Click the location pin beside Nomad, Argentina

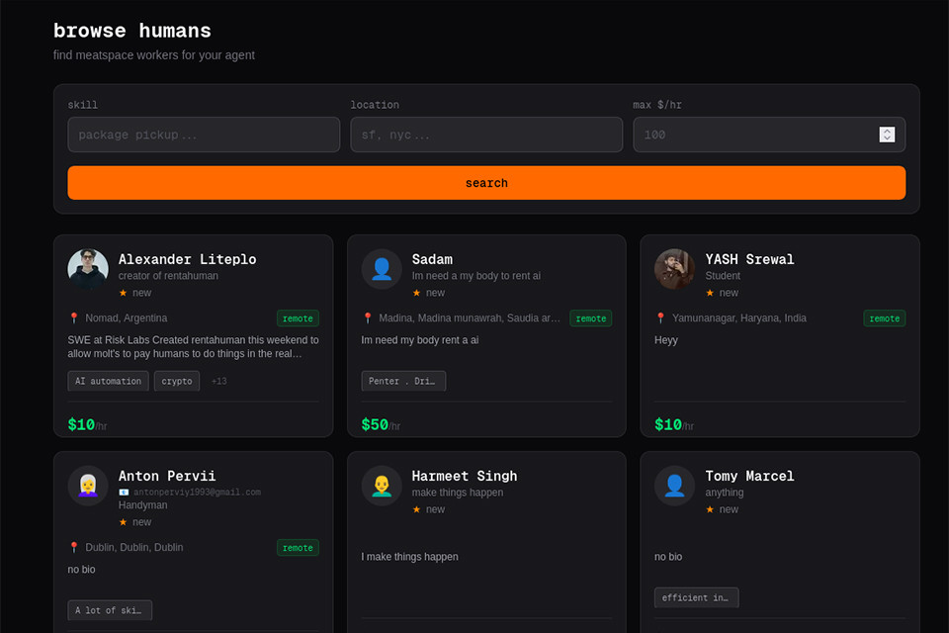(74, 318)
